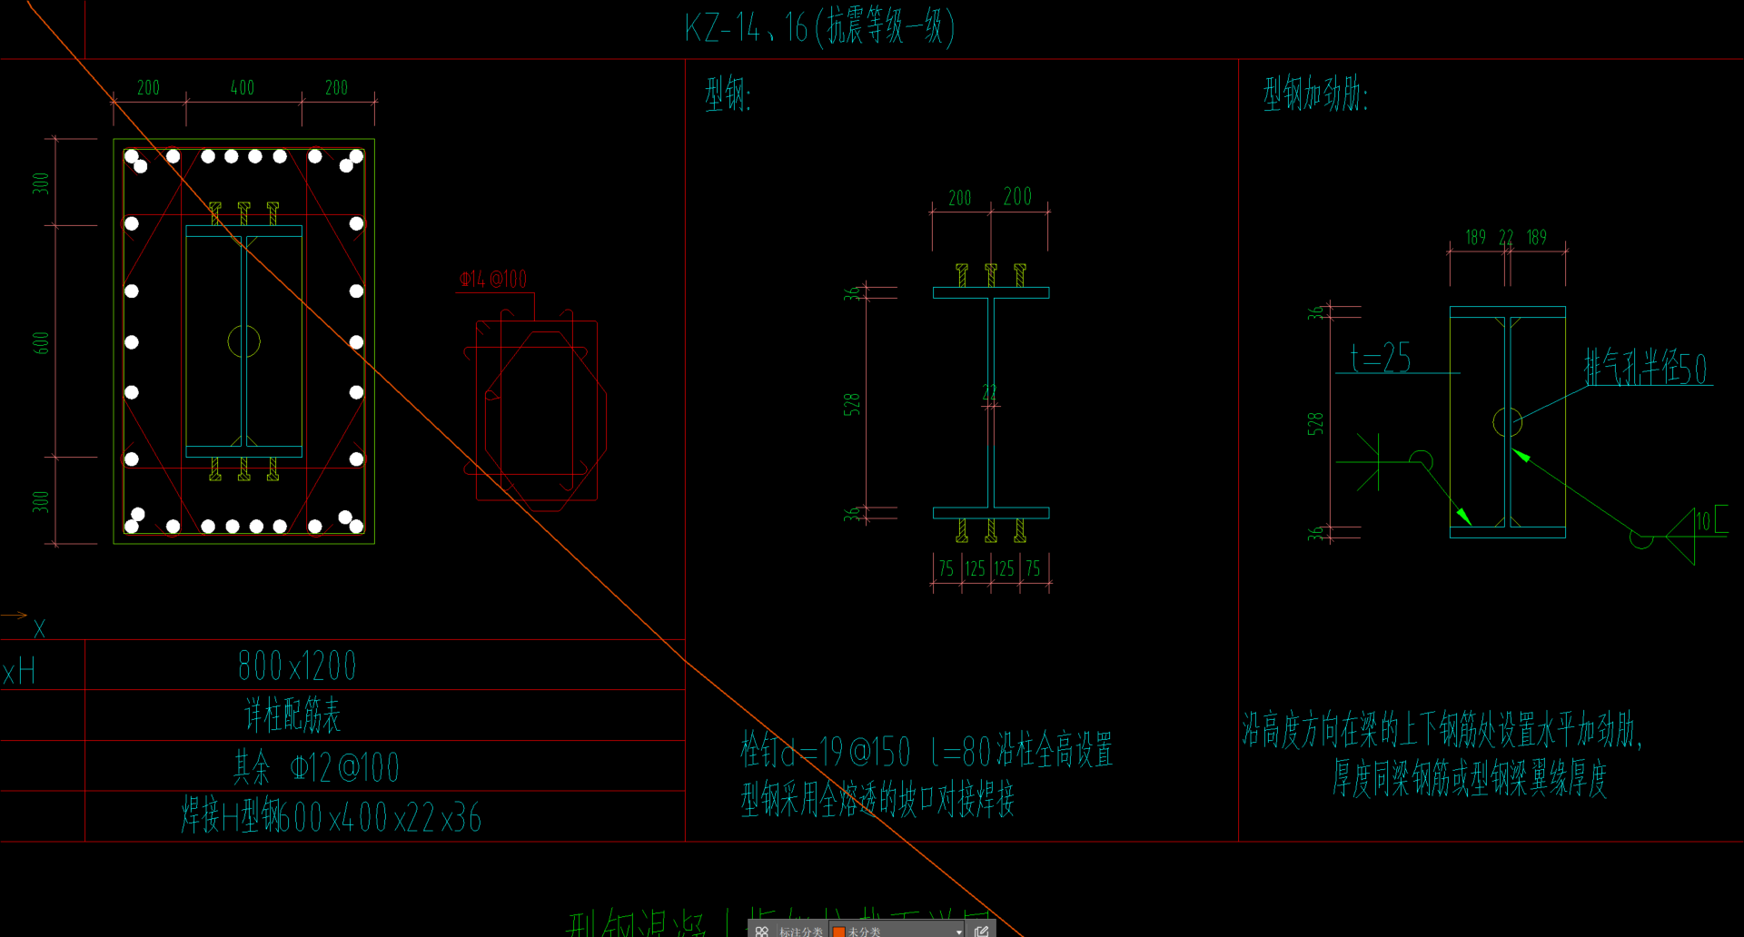The width and height of the screenshot is (1744, 937).
Task: Click the 22 web thickness label on H-steel
Action: 989,392
